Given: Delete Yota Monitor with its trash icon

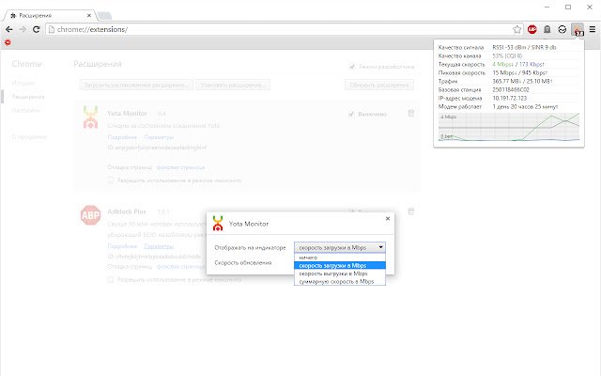Looking at the screenshot, I should 411,113.
